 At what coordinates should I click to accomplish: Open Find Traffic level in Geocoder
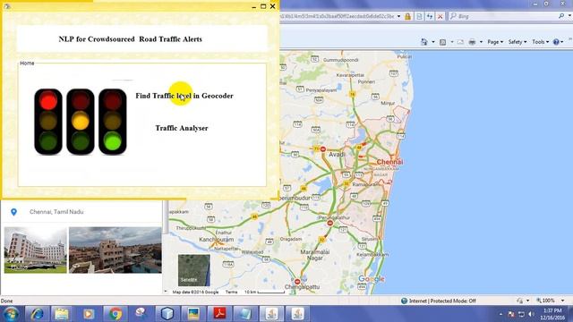[184, 96]
